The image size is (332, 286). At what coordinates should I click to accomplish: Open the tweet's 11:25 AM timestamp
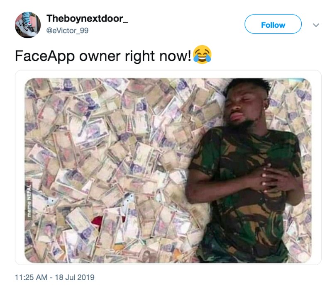(x=31, y=277)
